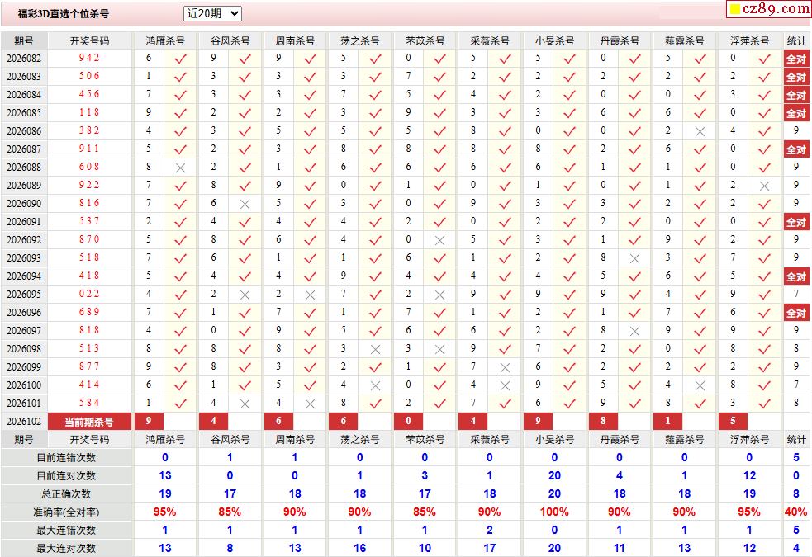Click the current-period 鸿雁杀号 red box showing 9
Viewport: 812px width, 557px height.
[149, 421]
